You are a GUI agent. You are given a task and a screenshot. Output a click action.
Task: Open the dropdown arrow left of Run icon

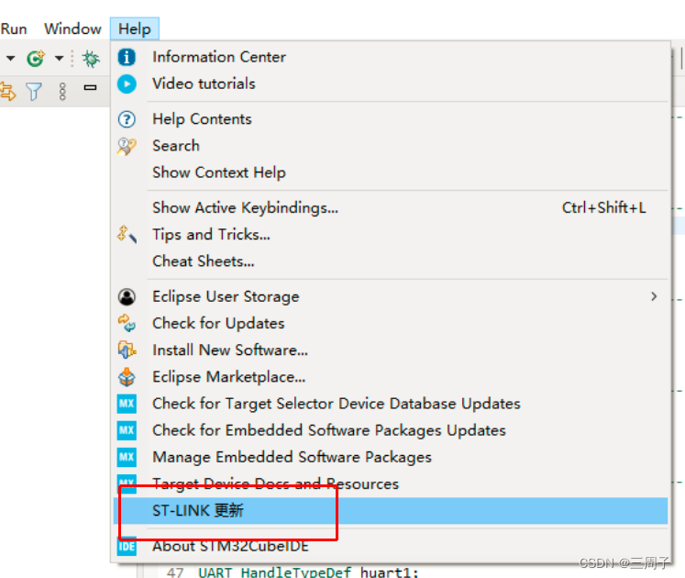pyautogui.click(x=10, y=58)
